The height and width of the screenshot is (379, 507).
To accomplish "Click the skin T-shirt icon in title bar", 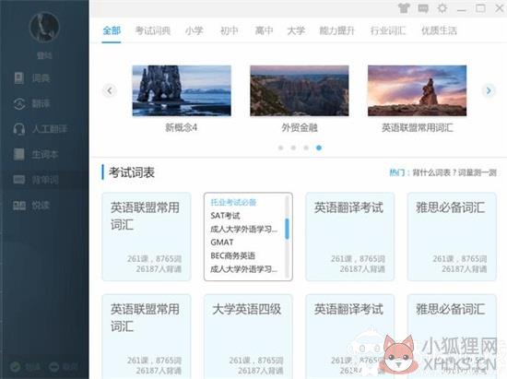I will 404,8.
